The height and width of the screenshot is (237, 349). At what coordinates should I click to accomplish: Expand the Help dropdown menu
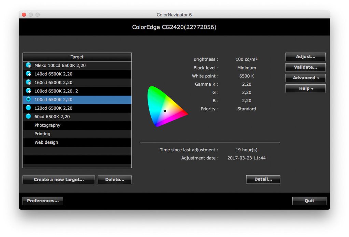pyautogui.click(x=305, y=88)
